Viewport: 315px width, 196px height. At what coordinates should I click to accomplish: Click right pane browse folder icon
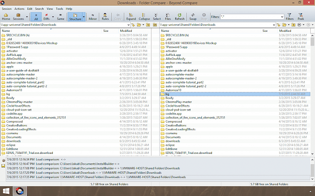tap(284, 25)
